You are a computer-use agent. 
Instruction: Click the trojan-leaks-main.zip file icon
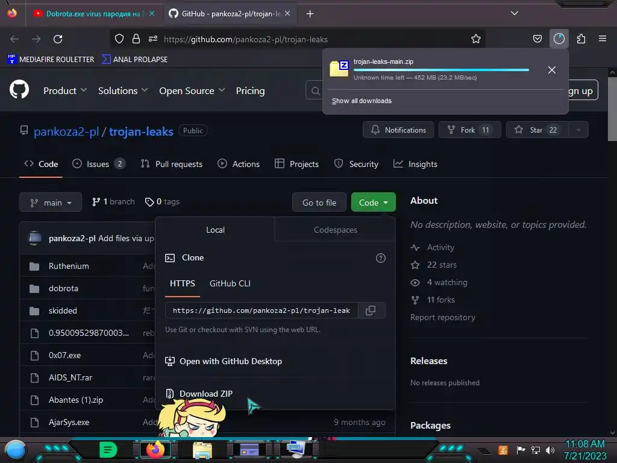(x=339, y=69)
